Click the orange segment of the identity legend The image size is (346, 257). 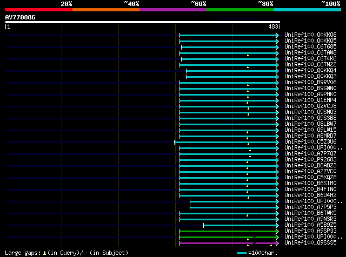(x=106, y=10)
